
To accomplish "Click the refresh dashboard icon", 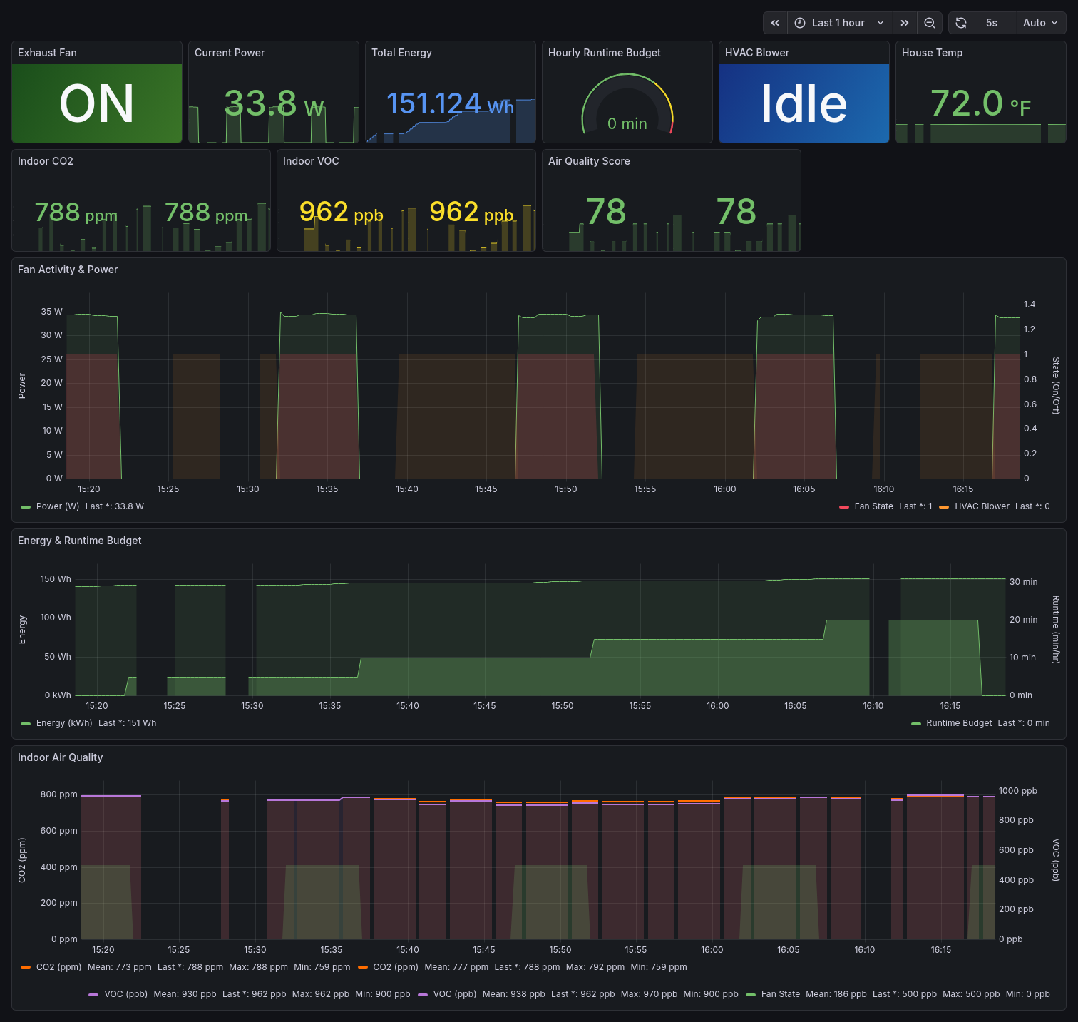I will coord(961,23).
